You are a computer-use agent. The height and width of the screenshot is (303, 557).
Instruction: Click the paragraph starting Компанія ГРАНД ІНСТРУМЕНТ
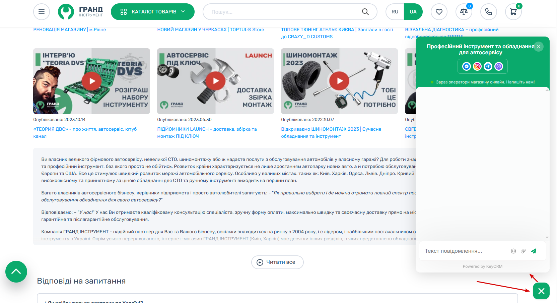point(228,235)
